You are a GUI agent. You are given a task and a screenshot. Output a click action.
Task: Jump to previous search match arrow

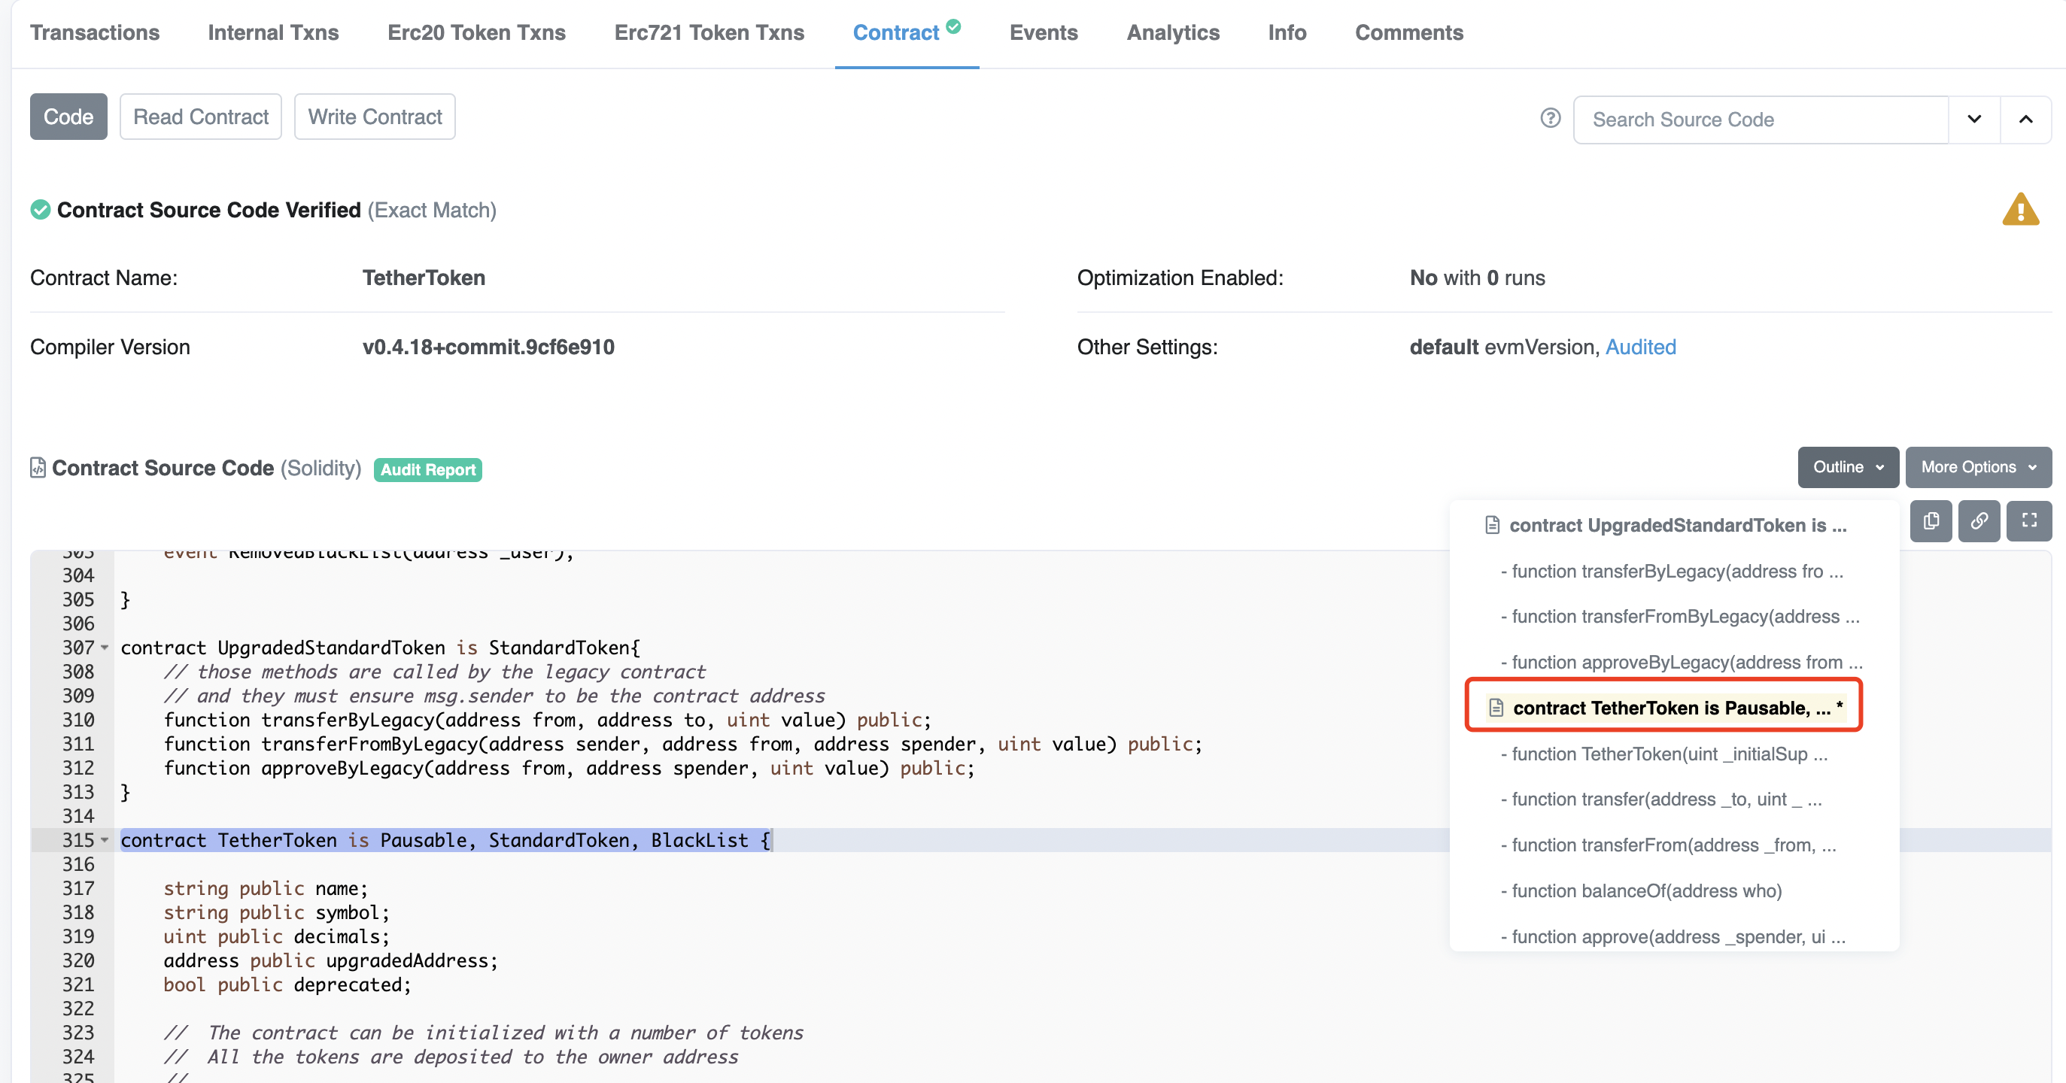2026,120
